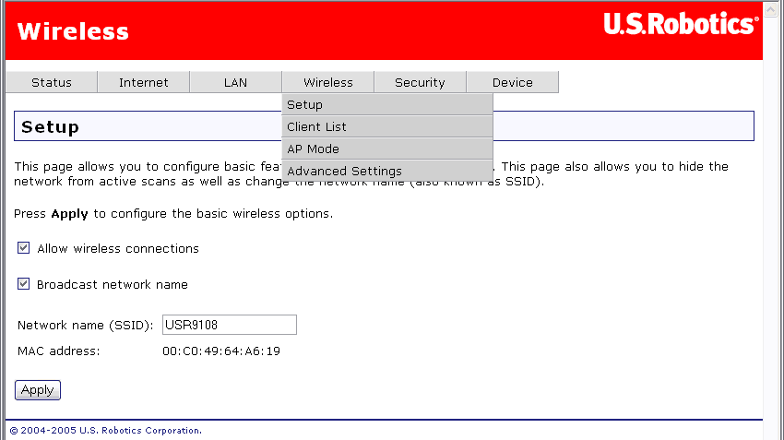Open the LAN tab

pos(235,82)
